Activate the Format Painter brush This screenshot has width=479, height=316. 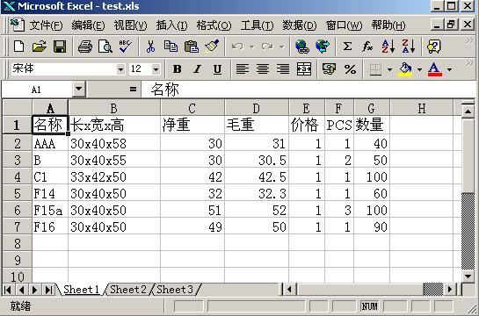(x=212, y=47)
